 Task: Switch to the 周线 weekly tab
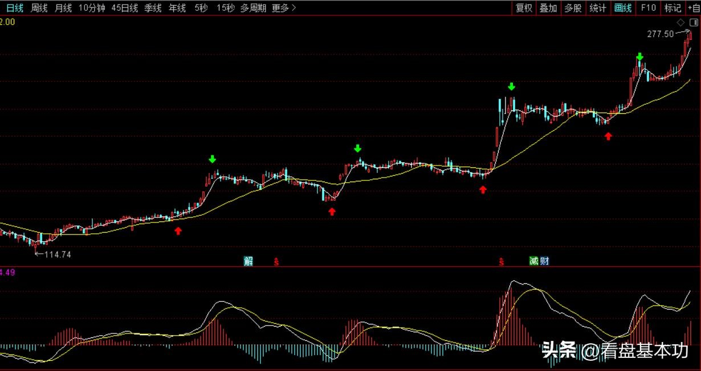(39, 8)
